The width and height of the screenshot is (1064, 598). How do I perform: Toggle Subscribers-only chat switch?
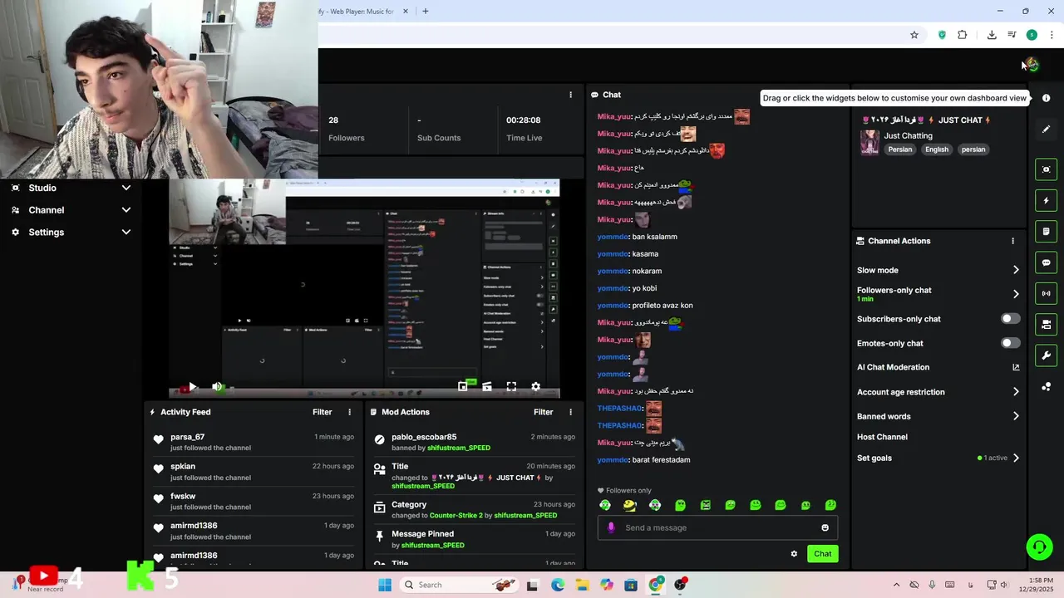point(1010,319)
